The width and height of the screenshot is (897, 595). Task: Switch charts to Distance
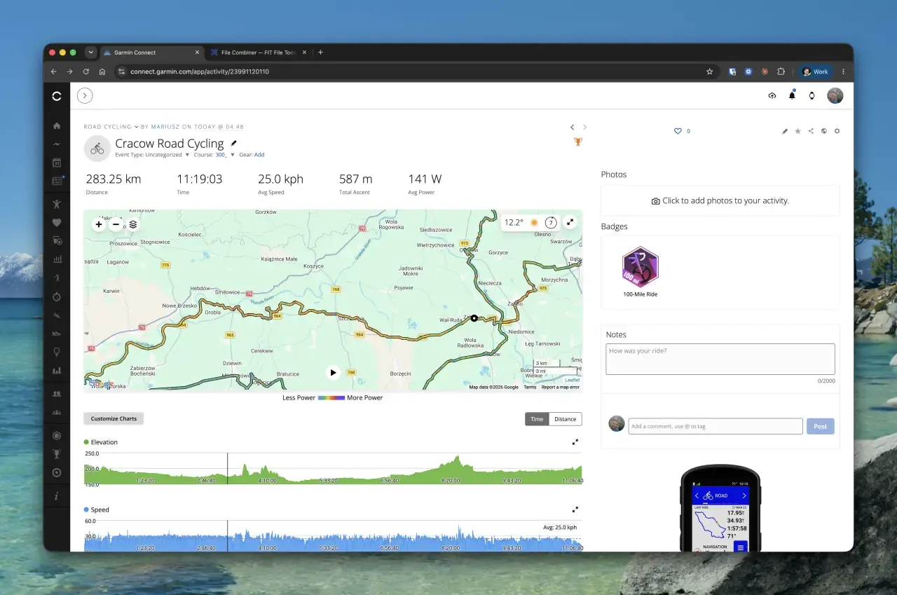click(566, 419)
